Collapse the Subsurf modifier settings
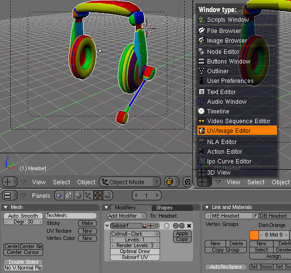 107,225
